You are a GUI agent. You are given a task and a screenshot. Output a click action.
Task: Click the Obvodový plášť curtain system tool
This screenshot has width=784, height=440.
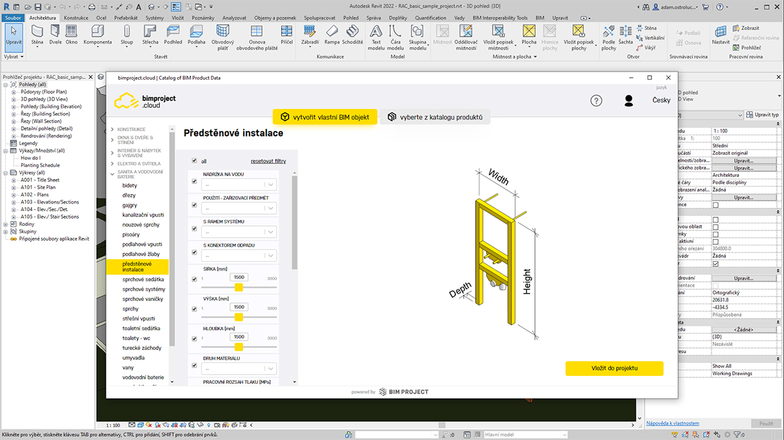coord(223,37)
